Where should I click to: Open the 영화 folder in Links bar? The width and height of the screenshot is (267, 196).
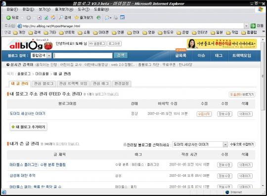[x=148, y=33]
